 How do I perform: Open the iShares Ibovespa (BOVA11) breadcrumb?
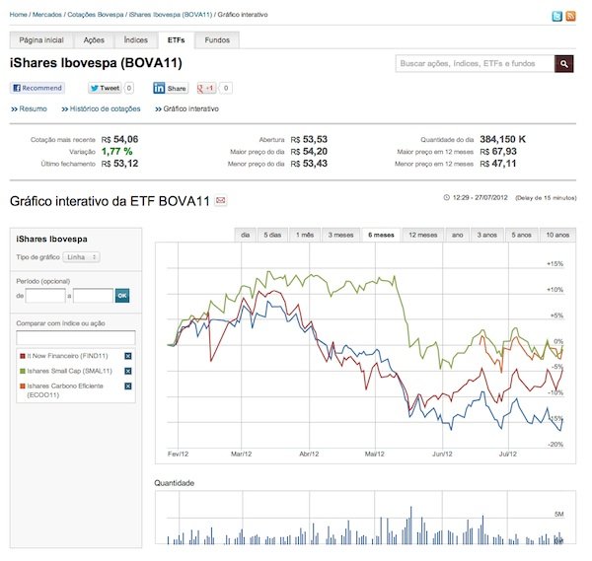click(171, 15)
